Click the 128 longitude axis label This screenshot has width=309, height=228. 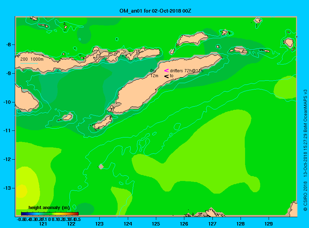click(x=241, y=224)
